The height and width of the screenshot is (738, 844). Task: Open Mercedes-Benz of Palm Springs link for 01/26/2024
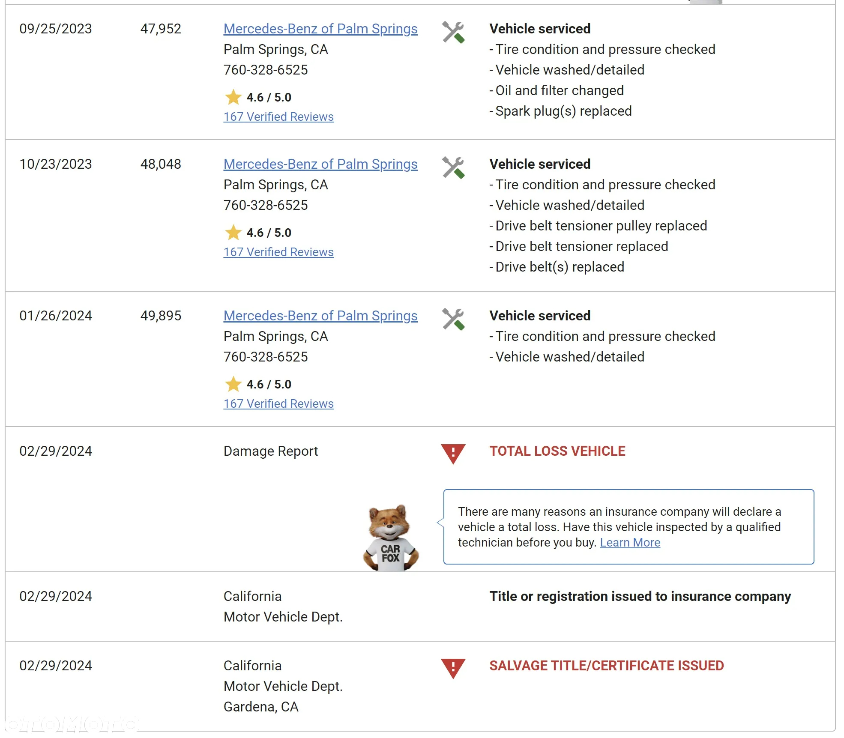(320, 316)
